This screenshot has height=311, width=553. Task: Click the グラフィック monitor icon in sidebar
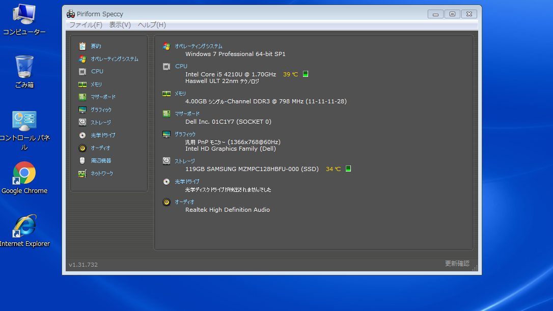[x=82, y=109]
